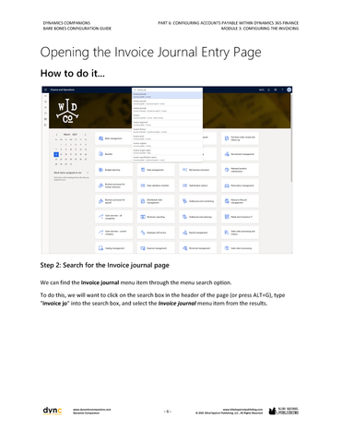Open the Outbound work monitoring tile
This screenshot has height=443, width=342.
198,201
